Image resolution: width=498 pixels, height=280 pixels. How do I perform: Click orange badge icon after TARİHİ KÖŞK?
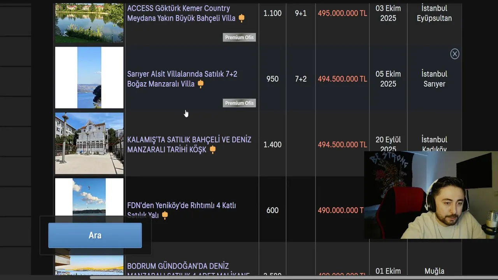[213, 149]
